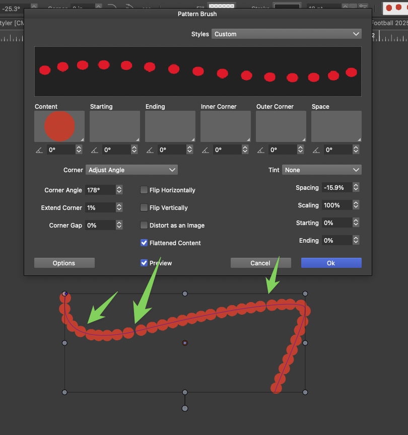This screenshot has height=435, width=408.
Task: Uncheck the Flattened Content checkbox
Action: pos(144,243)
